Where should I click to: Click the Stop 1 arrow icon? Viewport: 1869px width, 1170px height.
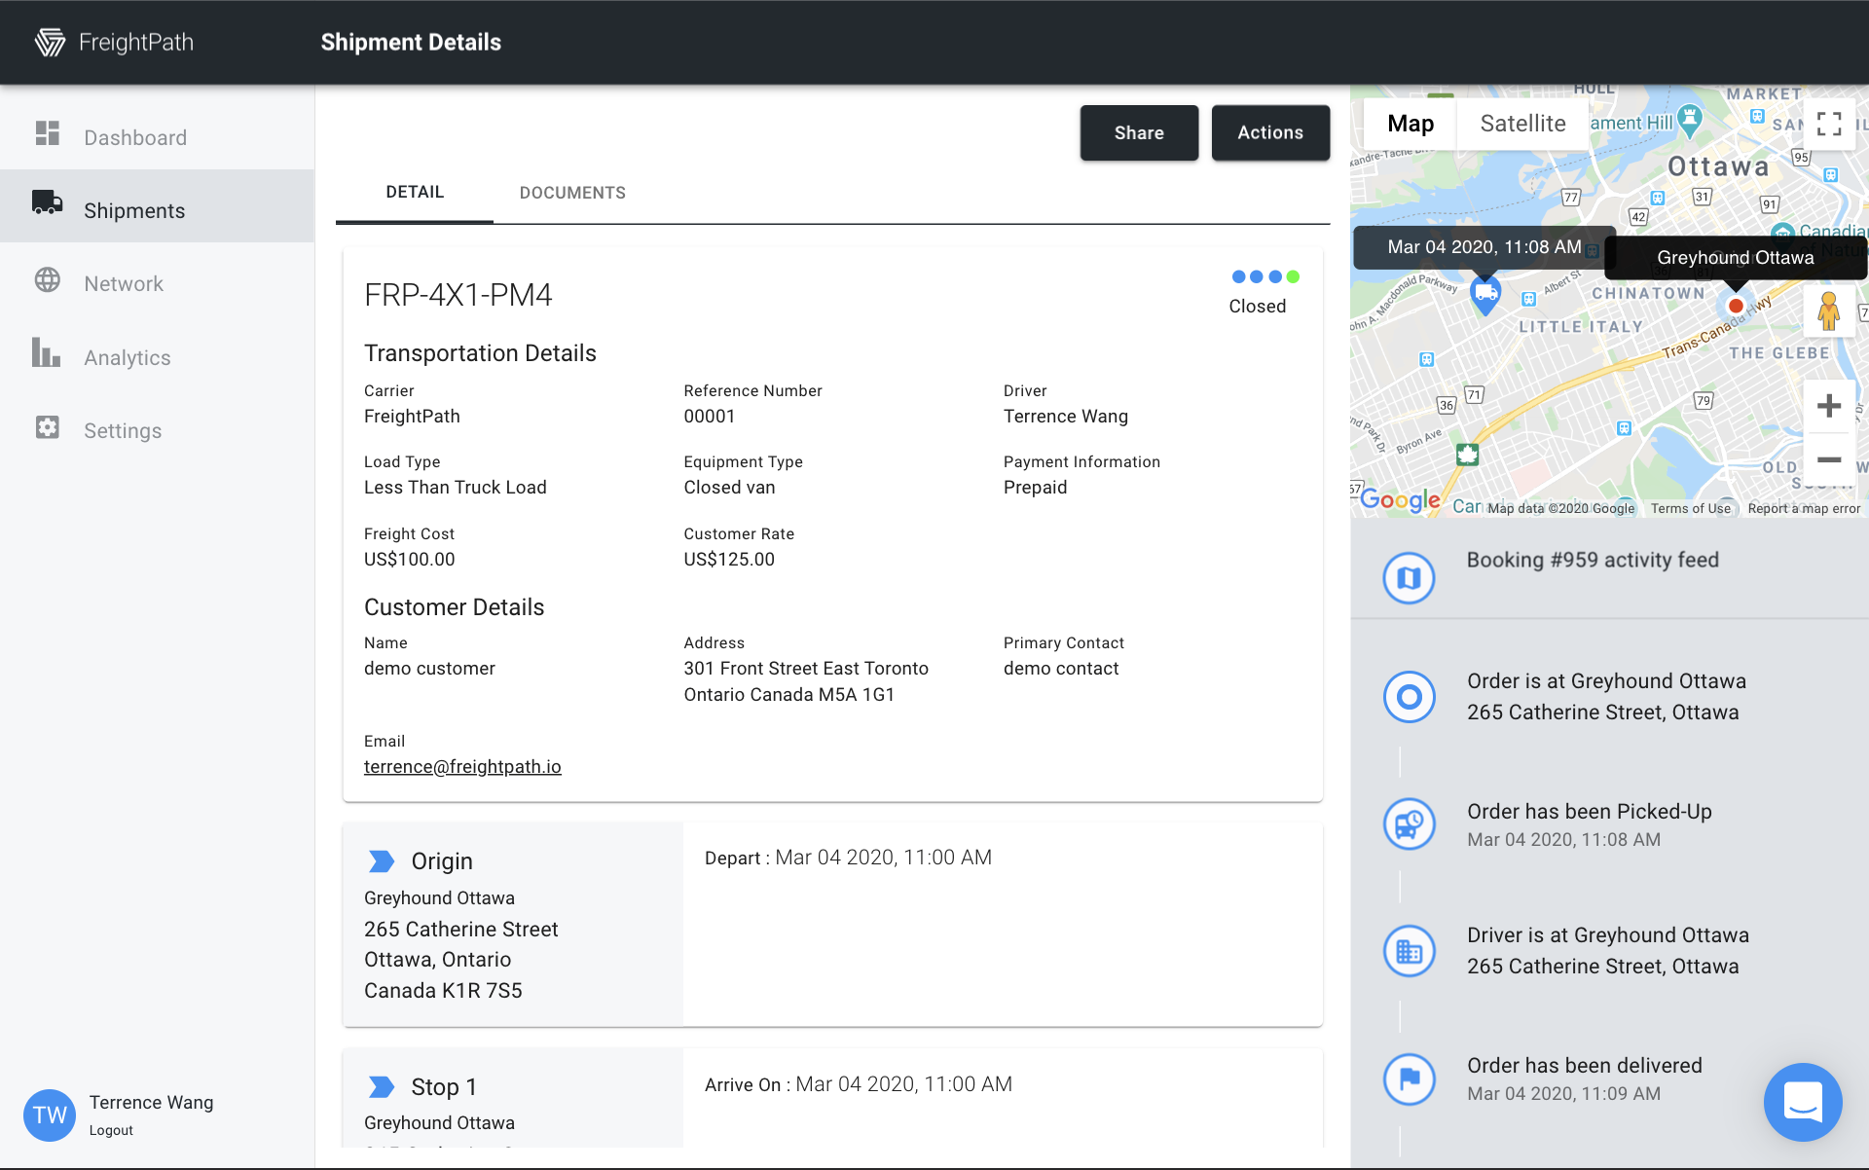pos(382,1086)
